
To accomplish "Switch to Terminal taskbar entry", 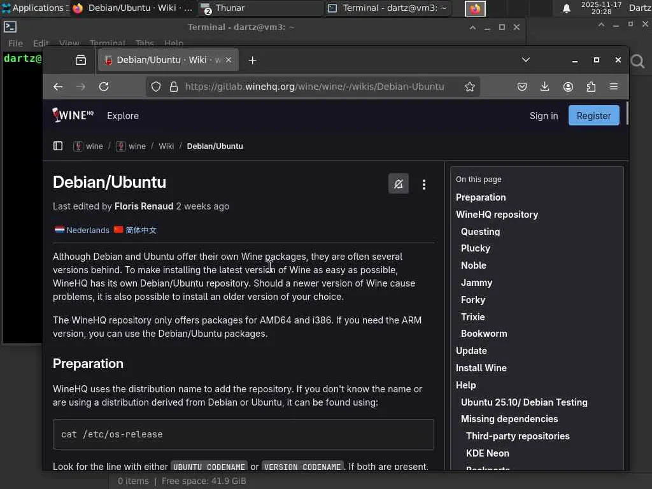I will click(387, 8).
